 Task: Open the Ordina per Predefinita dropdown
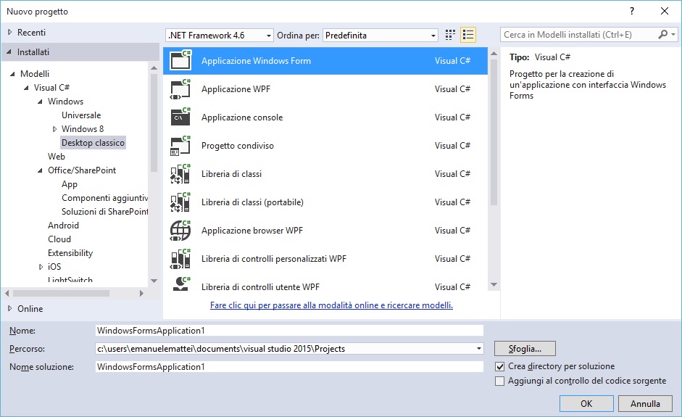tap(380, 36)
